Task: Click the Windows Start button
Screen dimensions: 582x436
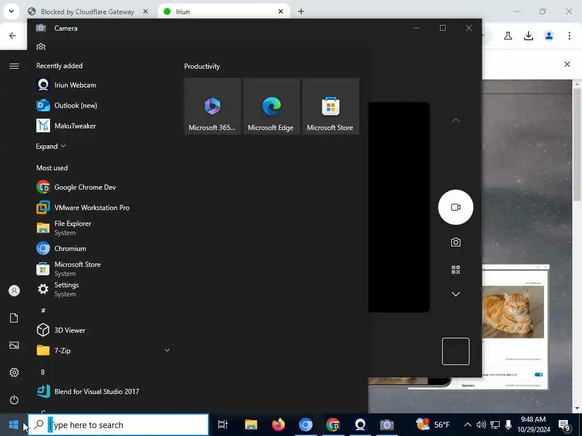Action: tap(14, 425)
